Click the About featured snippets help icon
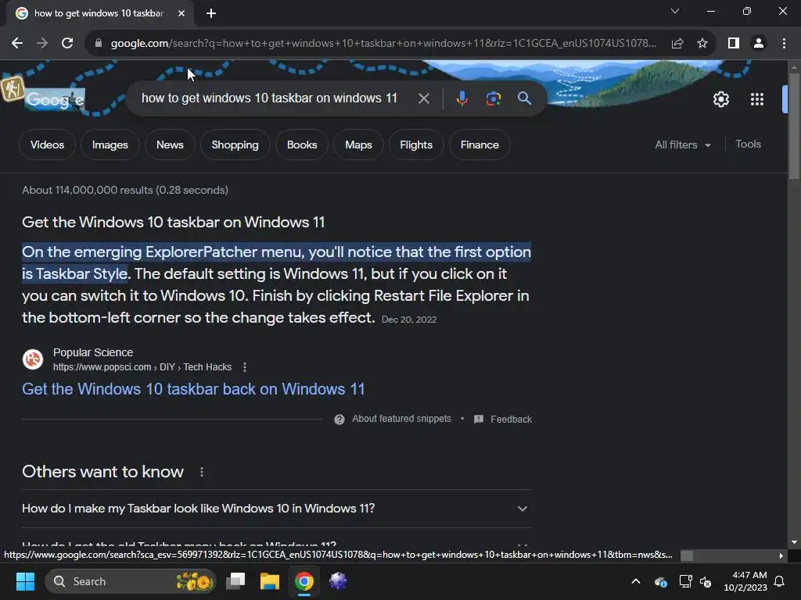Image resolution: width=801 pixels, height=600 pixels. tap(339, 420)
